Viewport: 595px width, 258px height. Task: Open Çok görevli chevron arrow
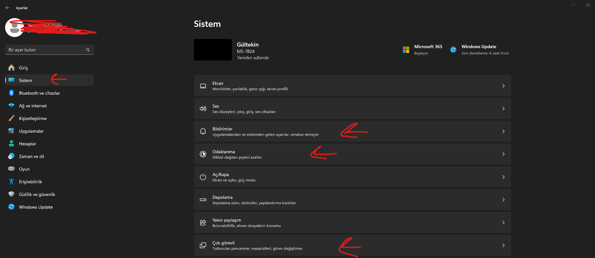tap(504, 245)
